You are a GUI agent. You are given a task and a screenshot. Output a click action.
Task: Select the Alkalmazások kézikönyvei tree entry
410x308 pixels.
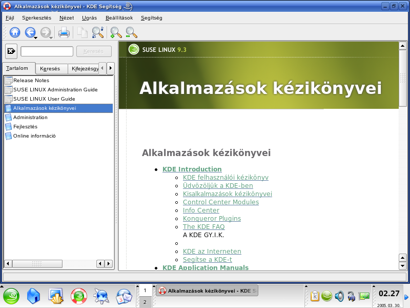point(58,108)
